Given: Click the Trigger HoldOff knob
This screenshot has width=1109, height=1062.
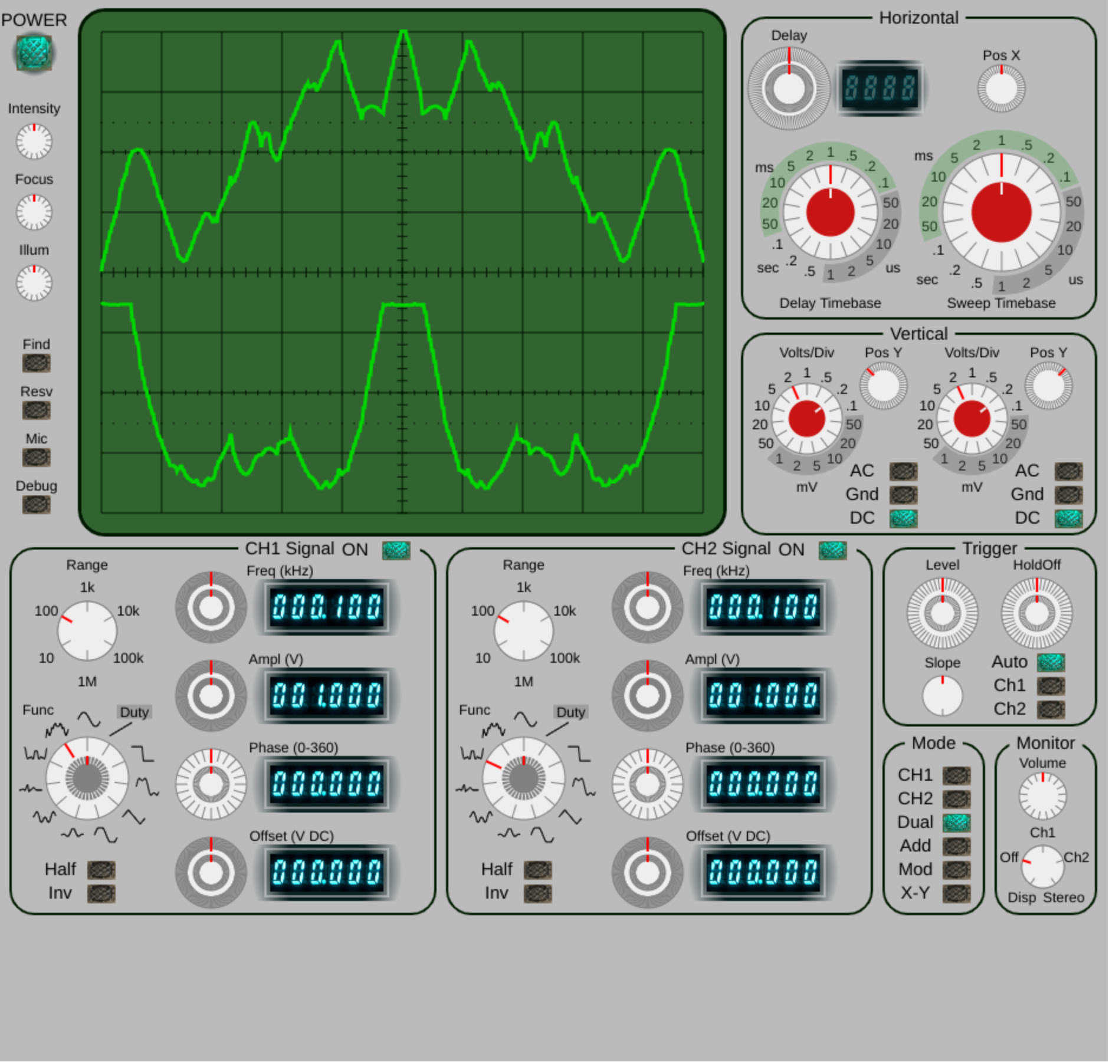Looking at the screenshot, I should point(1037,613).
